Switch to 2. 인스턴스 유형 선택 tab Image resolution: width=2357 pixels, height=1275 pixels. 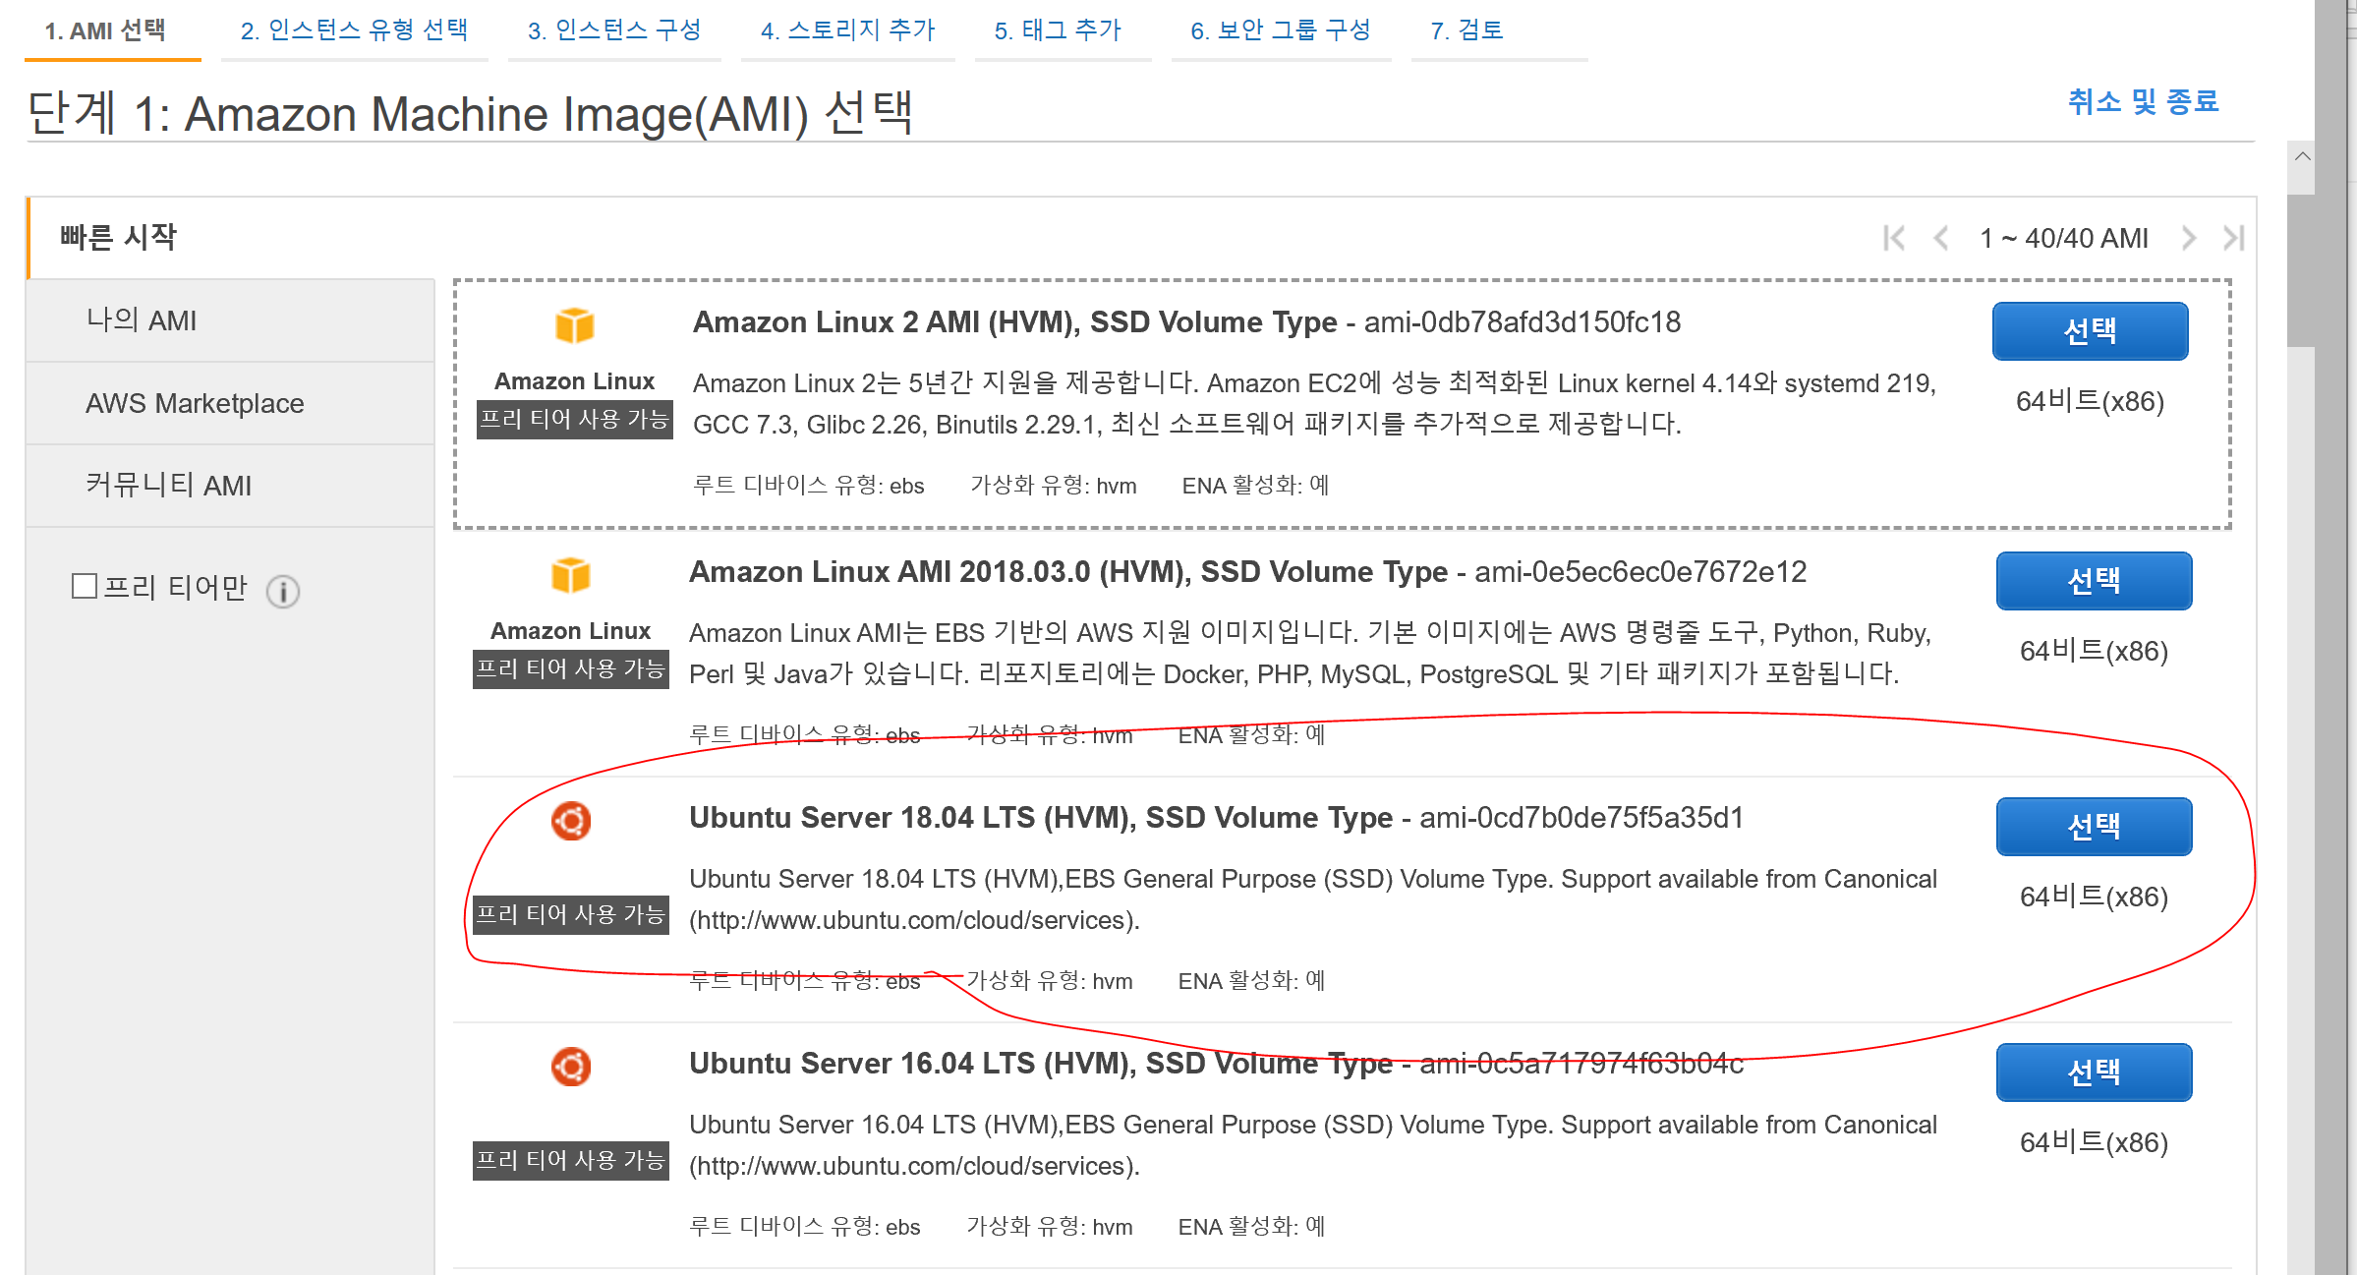[354, 30]
